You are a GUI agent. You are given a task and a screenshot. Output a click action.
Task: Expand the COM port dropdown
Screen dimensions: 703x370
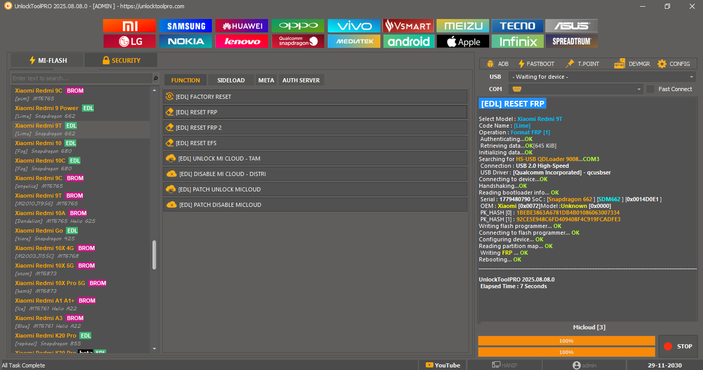pyautogui.click(x=575, y=89)
